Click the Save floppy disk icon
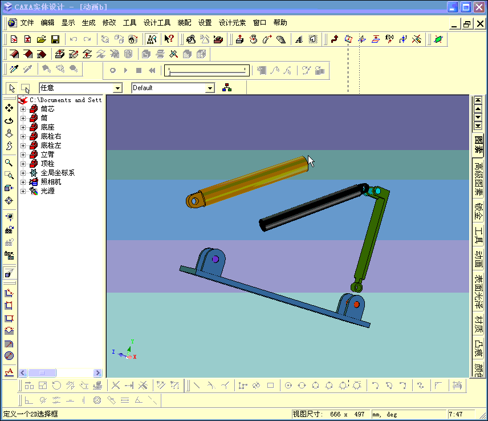 point(55,39)
